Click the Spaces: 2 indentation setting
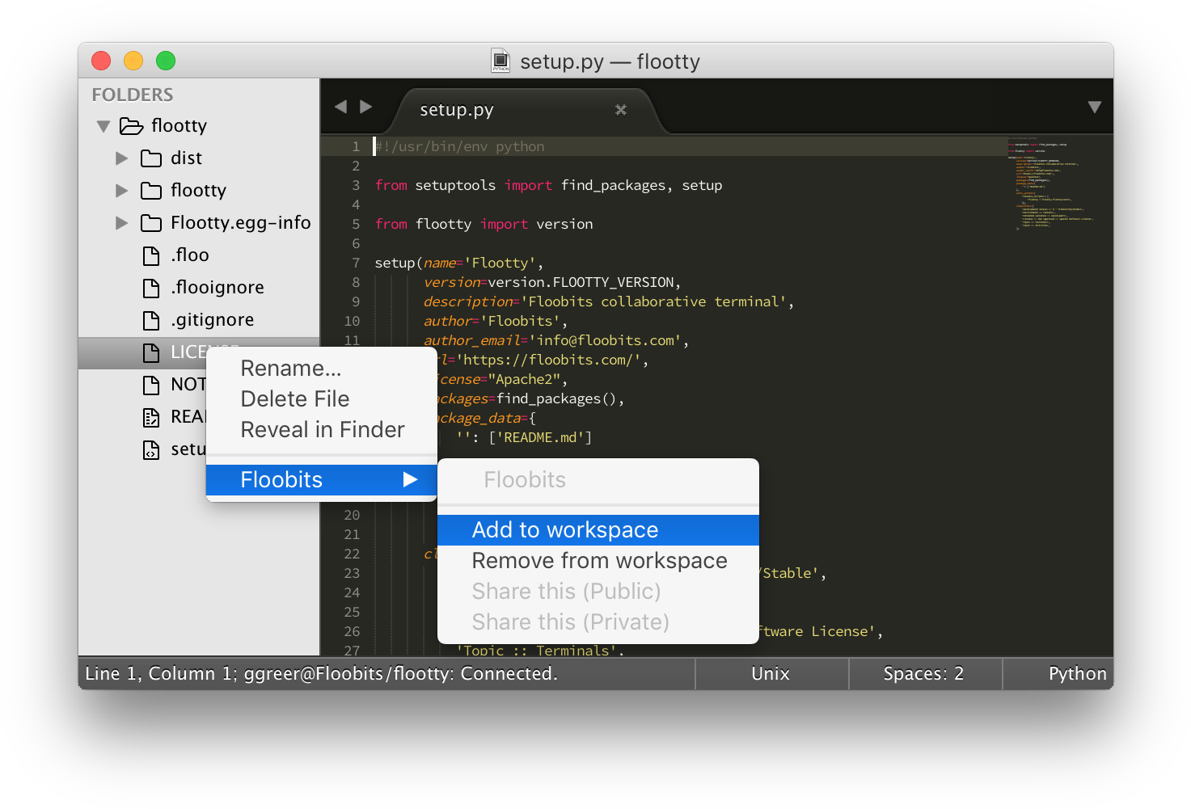 pyautogui.click(x=923, y=673)
